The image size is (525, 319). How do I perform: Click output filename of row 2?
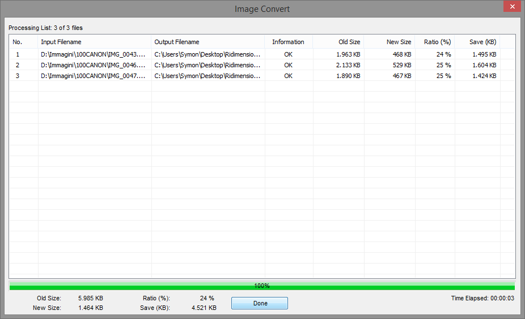(208, 65)
